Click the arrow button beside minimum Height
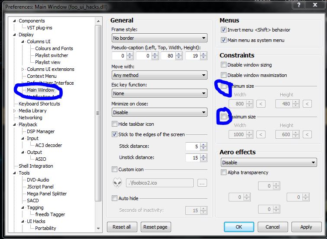 pyautogui.click(x=307, y=104)
